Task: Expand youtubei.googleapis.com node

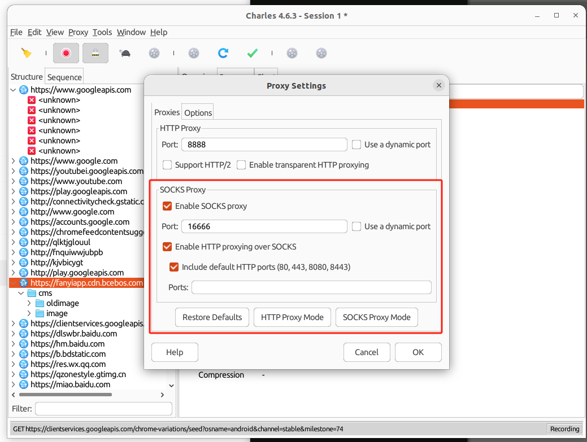Action: [x=13, y=171]
